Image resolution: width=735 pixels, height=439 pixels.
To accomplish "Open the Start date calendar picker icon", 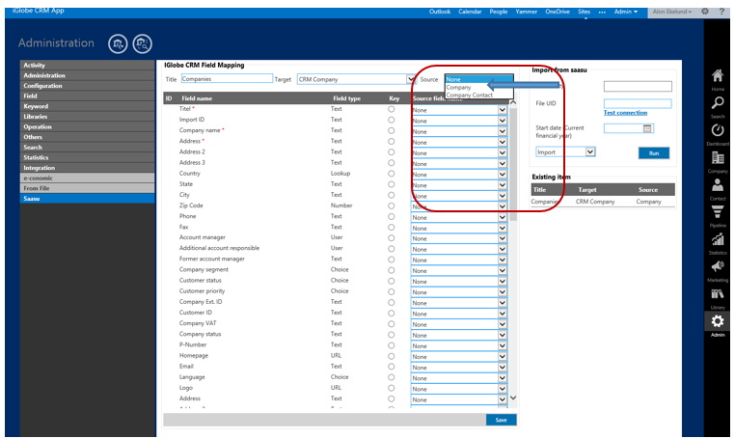I will [647, 128].
